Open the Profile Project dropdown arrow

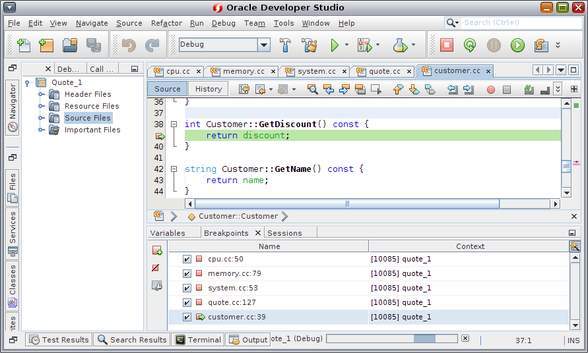[413, 45]
